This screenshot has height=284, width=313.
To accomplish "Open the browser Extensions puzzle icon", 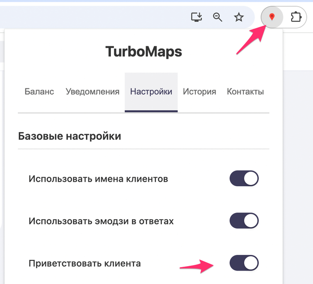I will click(x=296, y=17).
